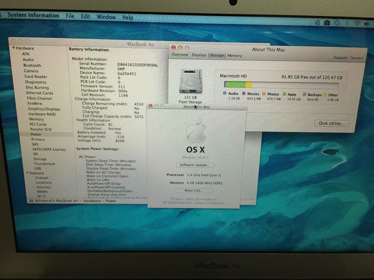This screenshot has width=374, height=280.
Task: Click the More Info button
Action: (x=194, y=190)
